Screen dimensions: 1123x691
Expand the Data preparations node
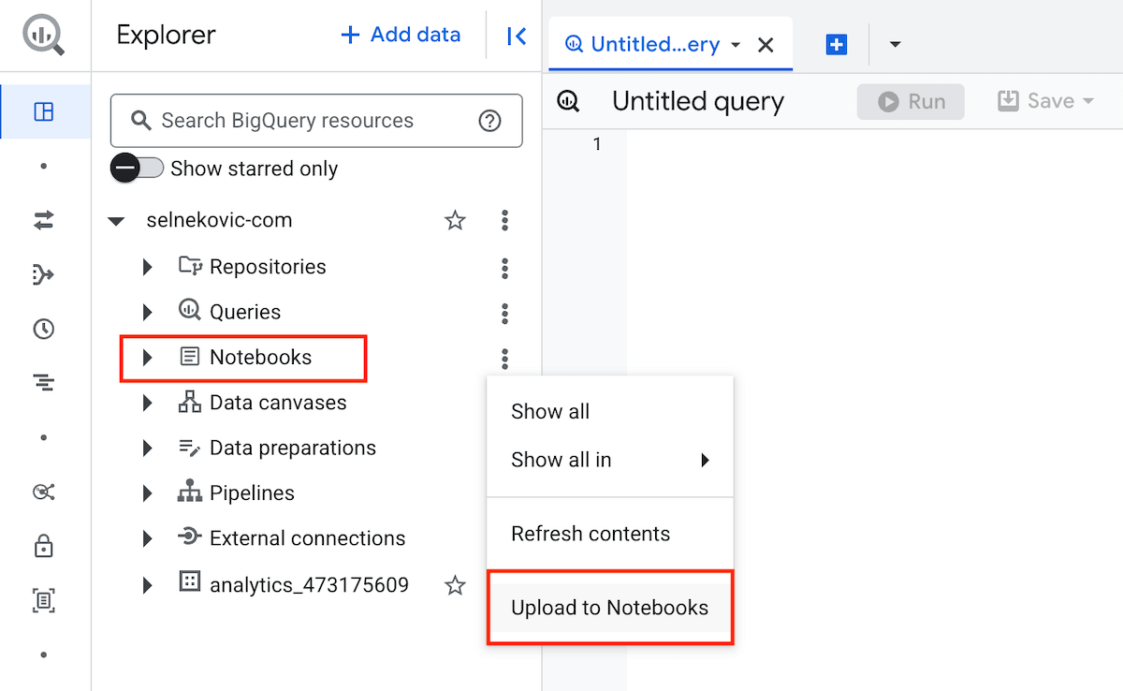[148, 448]
